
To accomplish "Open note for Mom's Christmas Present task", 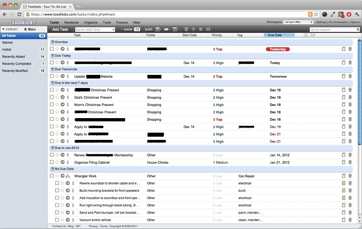I will point(343,105).
